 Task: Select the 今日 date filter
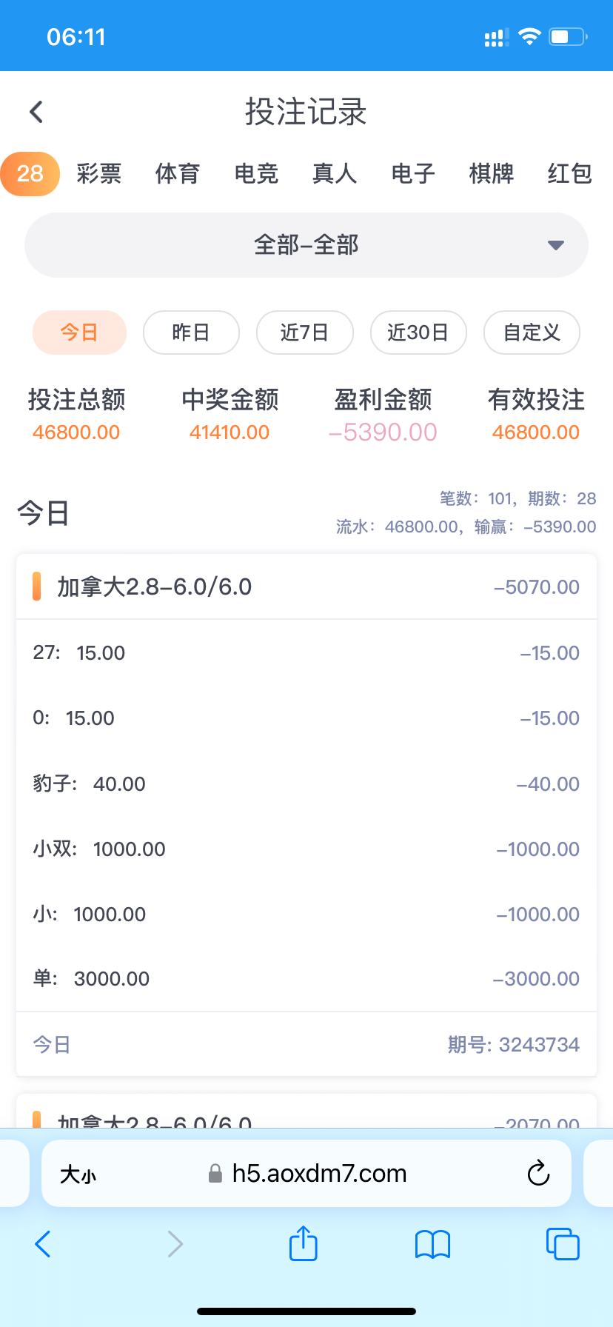click(x=79, y=332)
